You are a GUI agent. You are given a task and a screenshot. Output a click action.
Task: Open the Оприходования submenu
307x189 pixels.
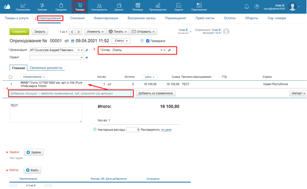(49, 18)
